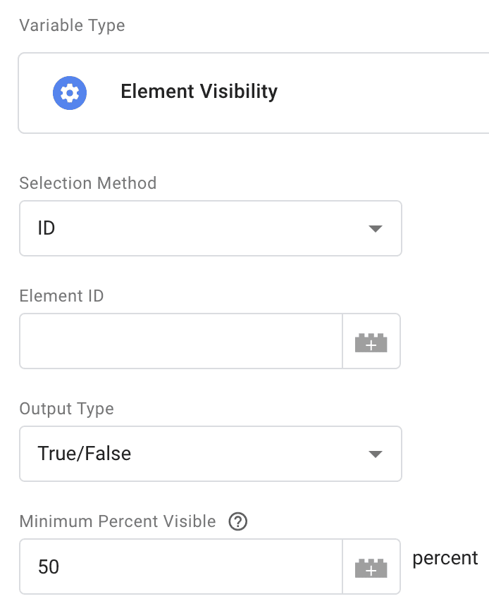
Task: Select the blue cog icon in the variable card
Action: pos(69,92)
